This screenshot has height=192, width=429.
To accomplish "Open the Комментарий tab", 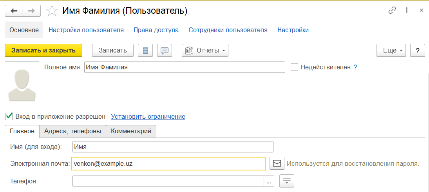I will [131, 131].
